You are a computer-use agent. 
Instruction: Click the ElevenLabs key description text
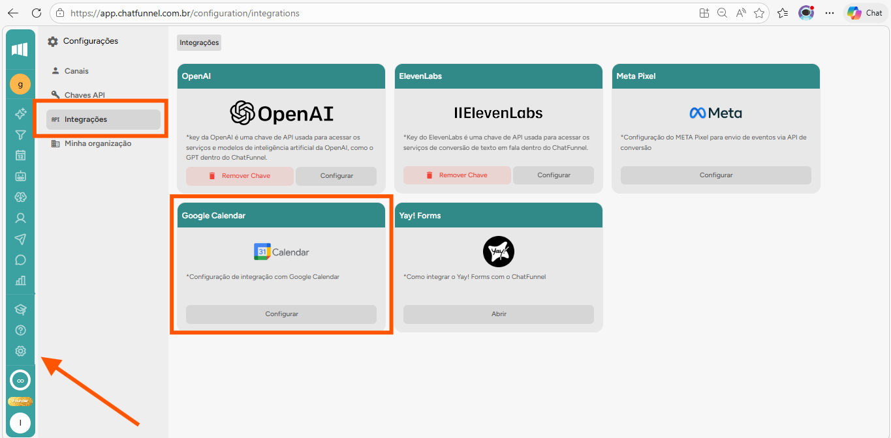[x=497, y=143]
